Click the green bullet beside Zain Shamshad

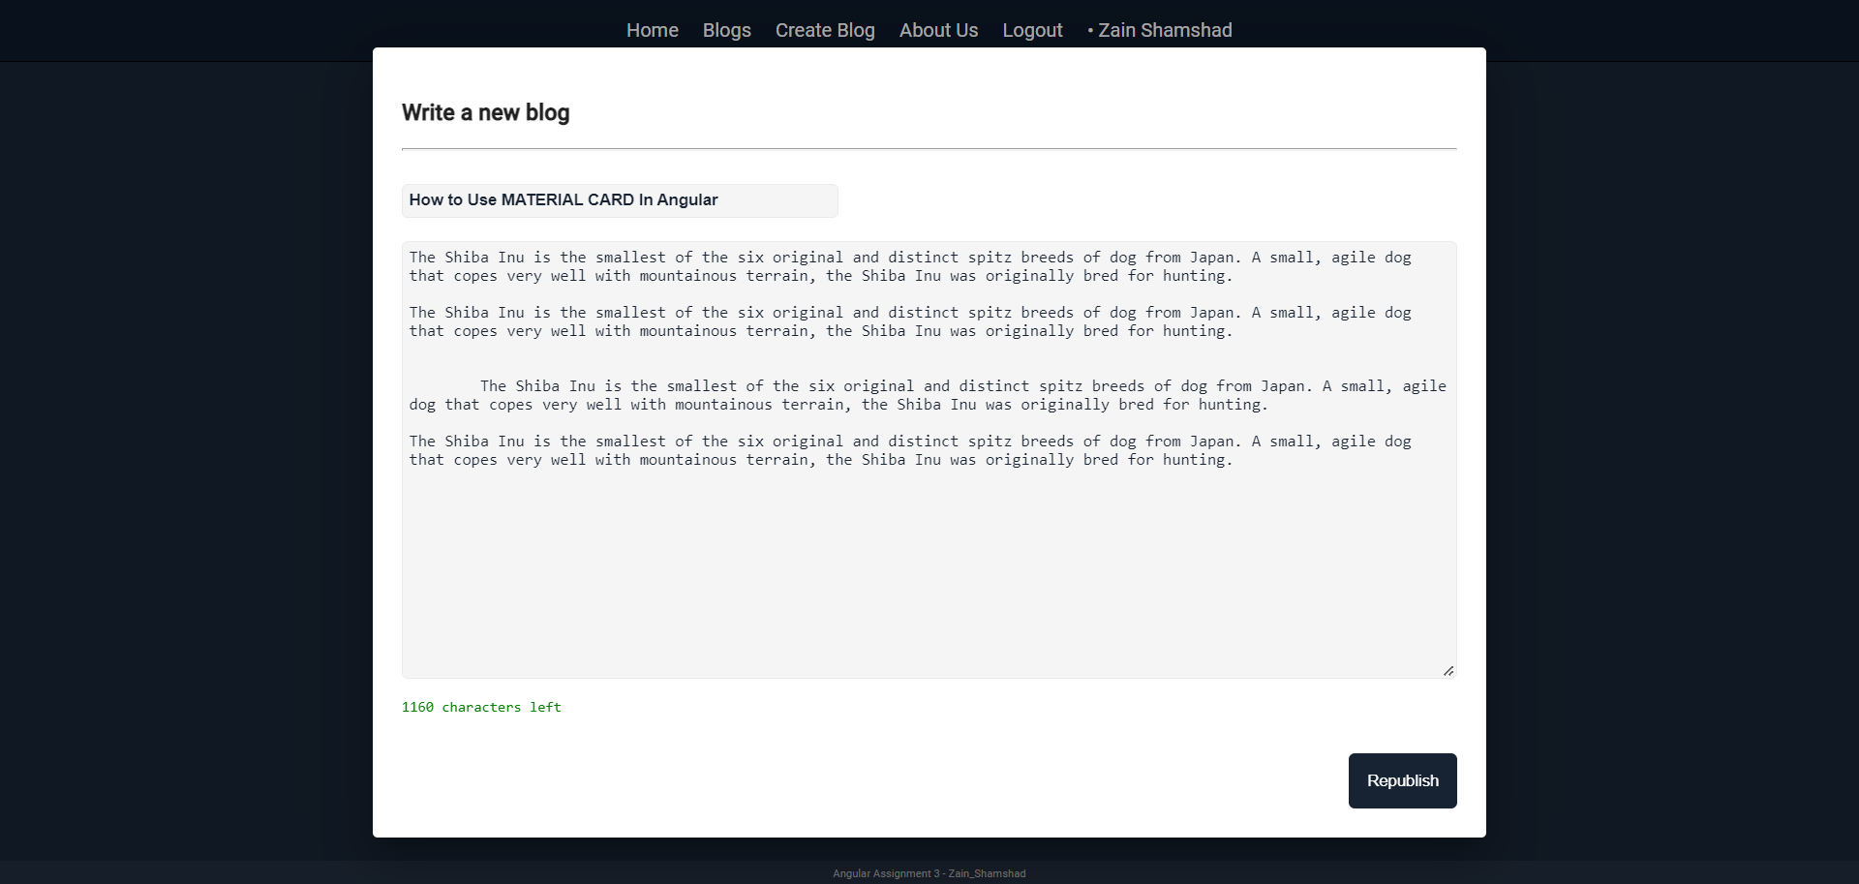click(x=1088, y=30)
